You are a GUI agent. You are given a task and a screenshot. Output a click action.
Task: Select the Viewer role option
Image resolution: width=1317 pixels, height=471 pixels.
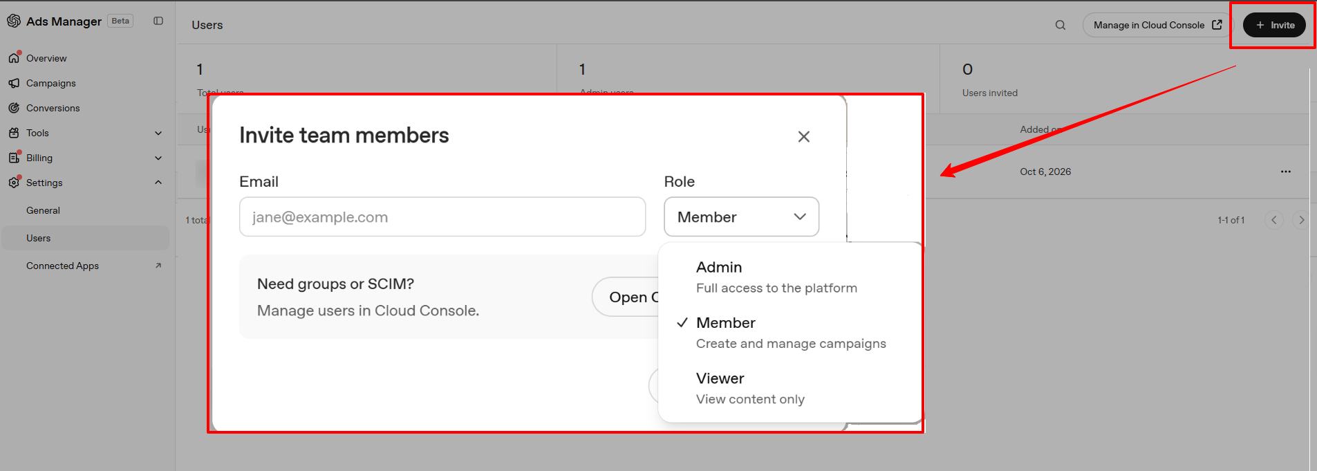click(790, 388)
